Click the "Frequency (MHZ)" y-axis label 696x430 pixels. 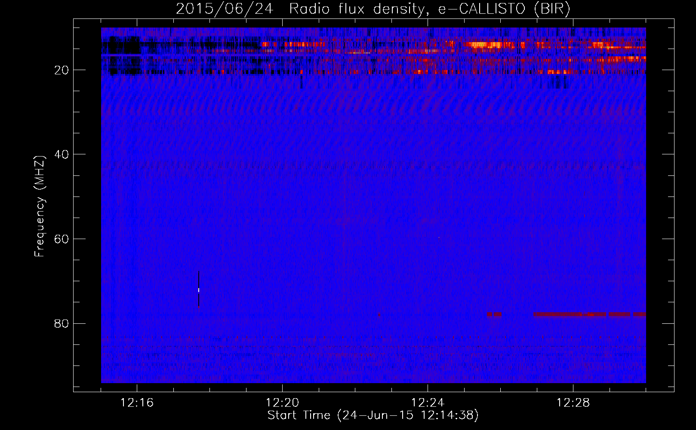click(40, 206)
